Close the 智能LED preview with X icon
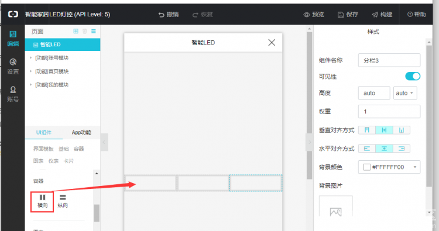439x231 pixels. (x=272, y=43)
